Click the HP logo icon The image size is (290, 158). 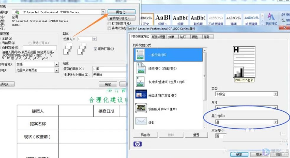coord(138,144)
